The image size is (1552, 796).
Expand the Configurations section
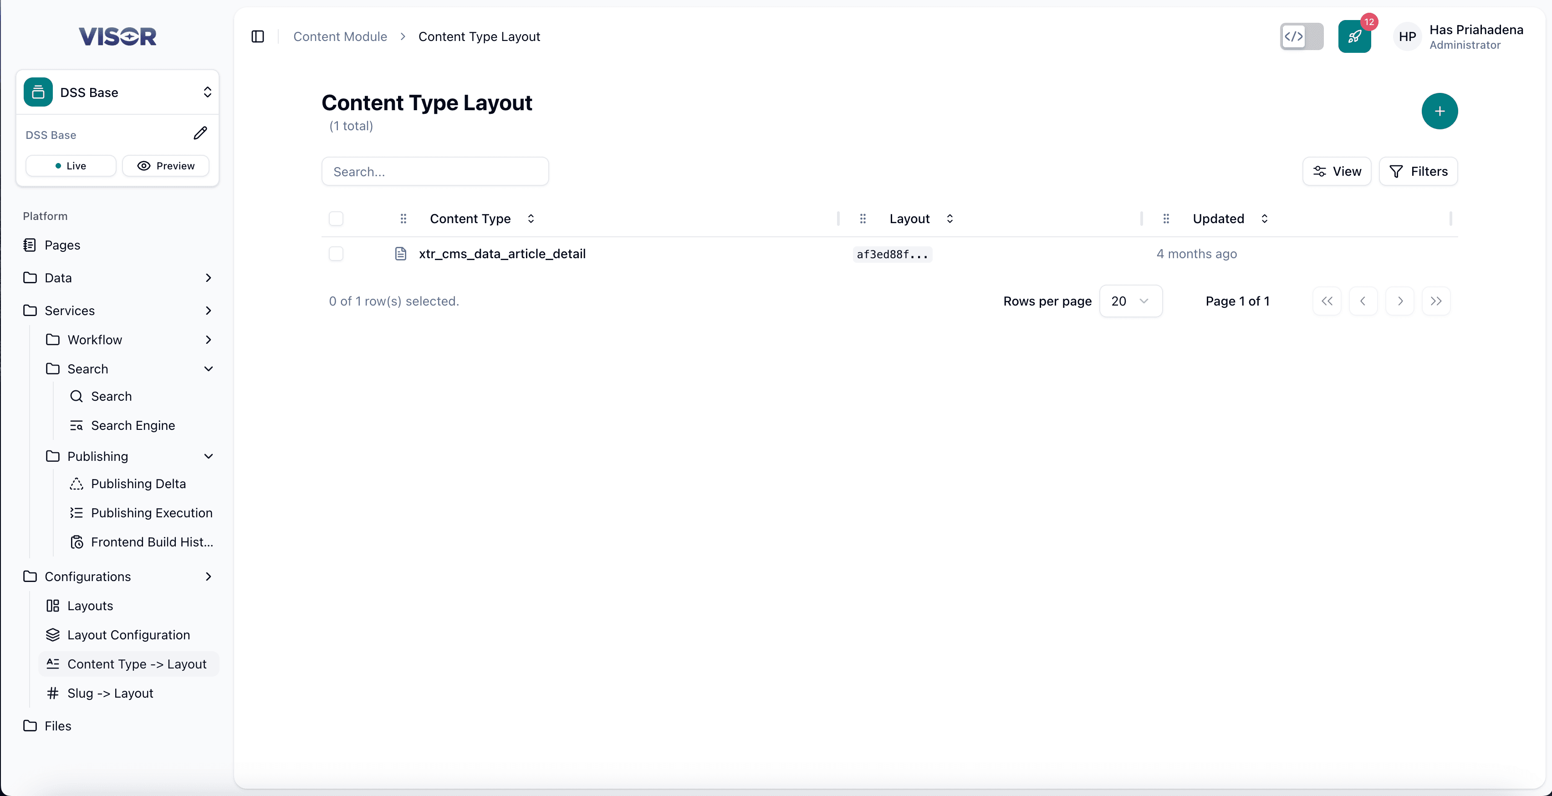(x=117, y=577)
